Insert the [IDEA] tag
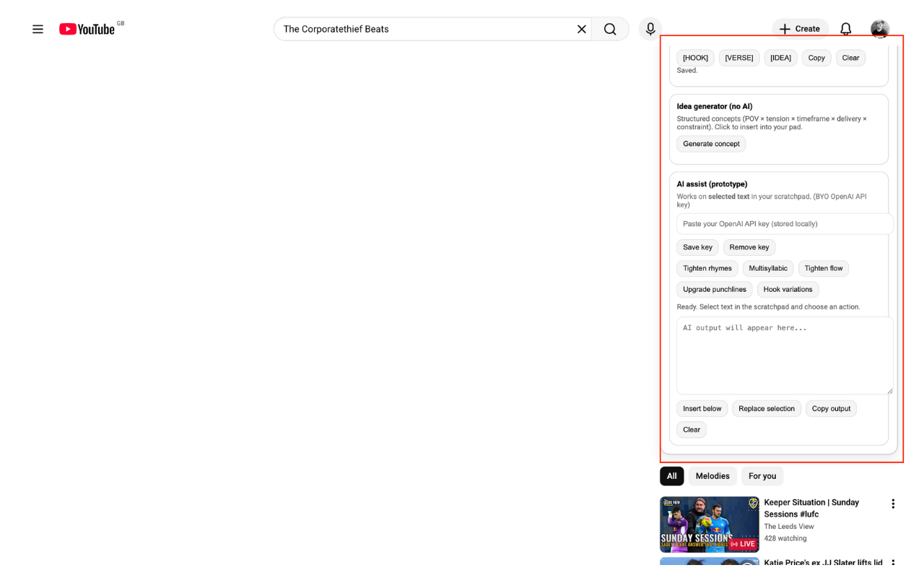The height and width of the screenshot is (578, 924). (x=780, y=58)
